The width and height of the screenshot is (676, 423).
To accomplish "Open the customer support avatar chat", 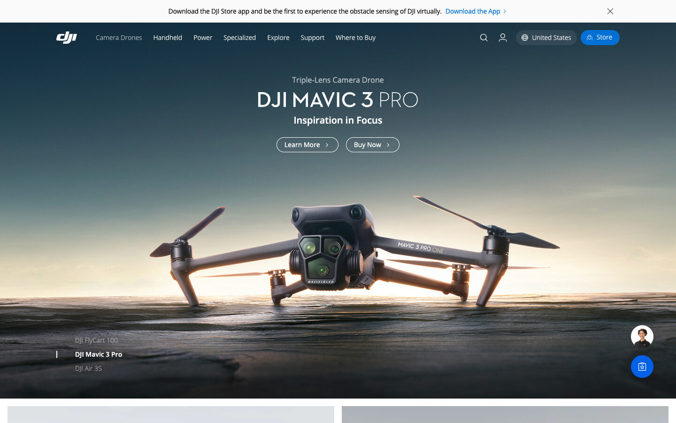I will click(x=642, y=337).
